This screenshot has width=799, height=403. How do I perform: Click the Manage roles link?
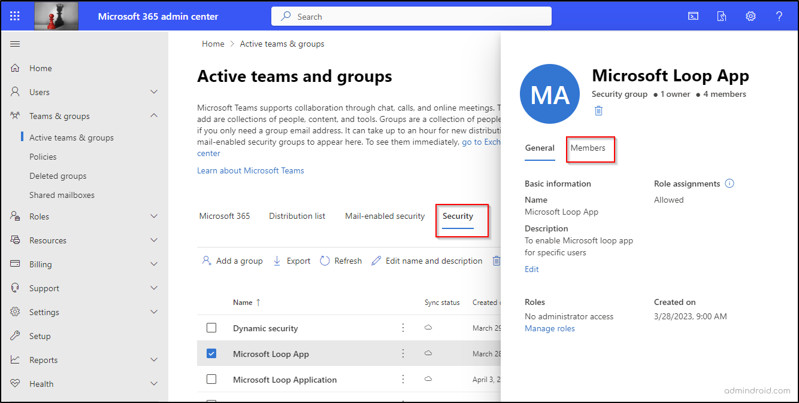pos(549,328)
